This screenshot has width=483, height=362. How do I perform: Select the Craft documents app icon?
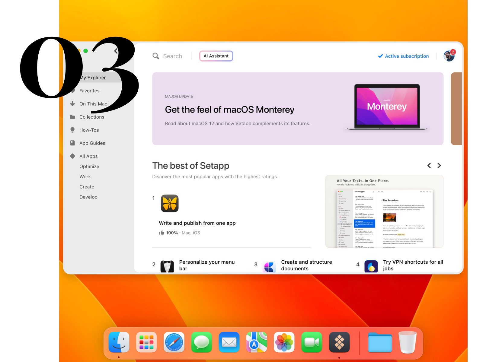pos(269,266)
